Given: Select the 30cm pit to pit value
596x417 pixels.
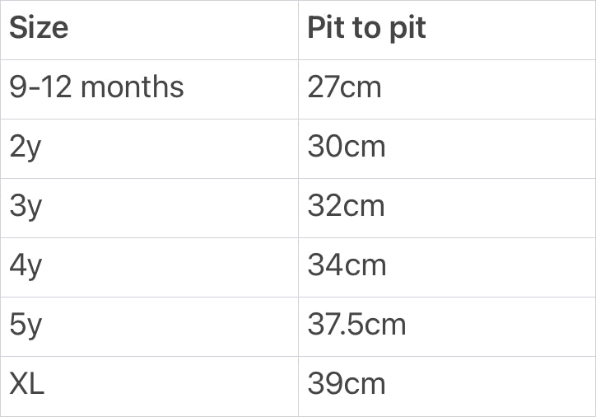Looking at the screenshot, I should pos(346,148).
